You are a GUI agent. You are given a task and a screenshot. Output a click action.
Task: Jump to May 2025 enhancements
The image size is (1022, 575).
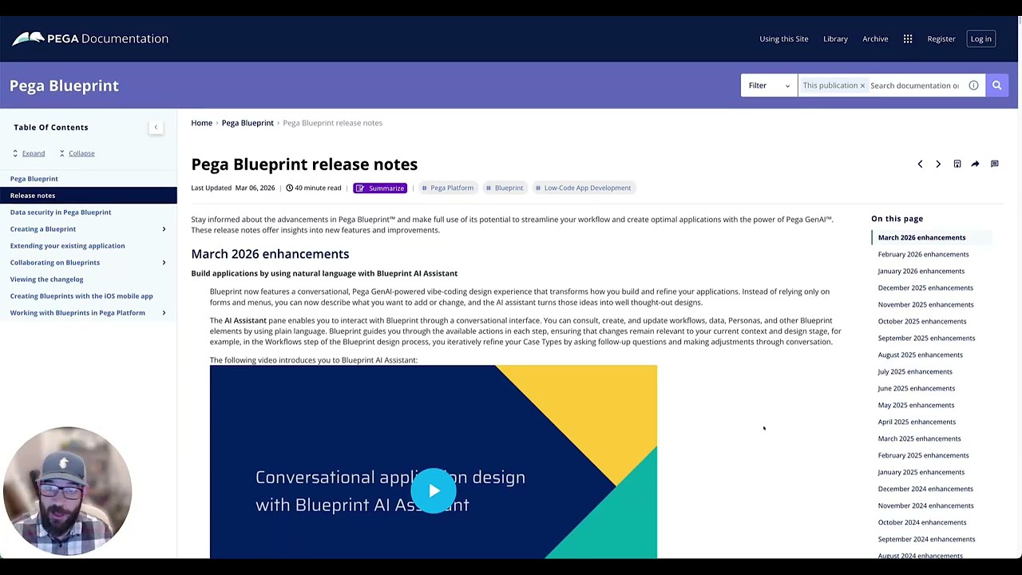click(x=916, y=405)
